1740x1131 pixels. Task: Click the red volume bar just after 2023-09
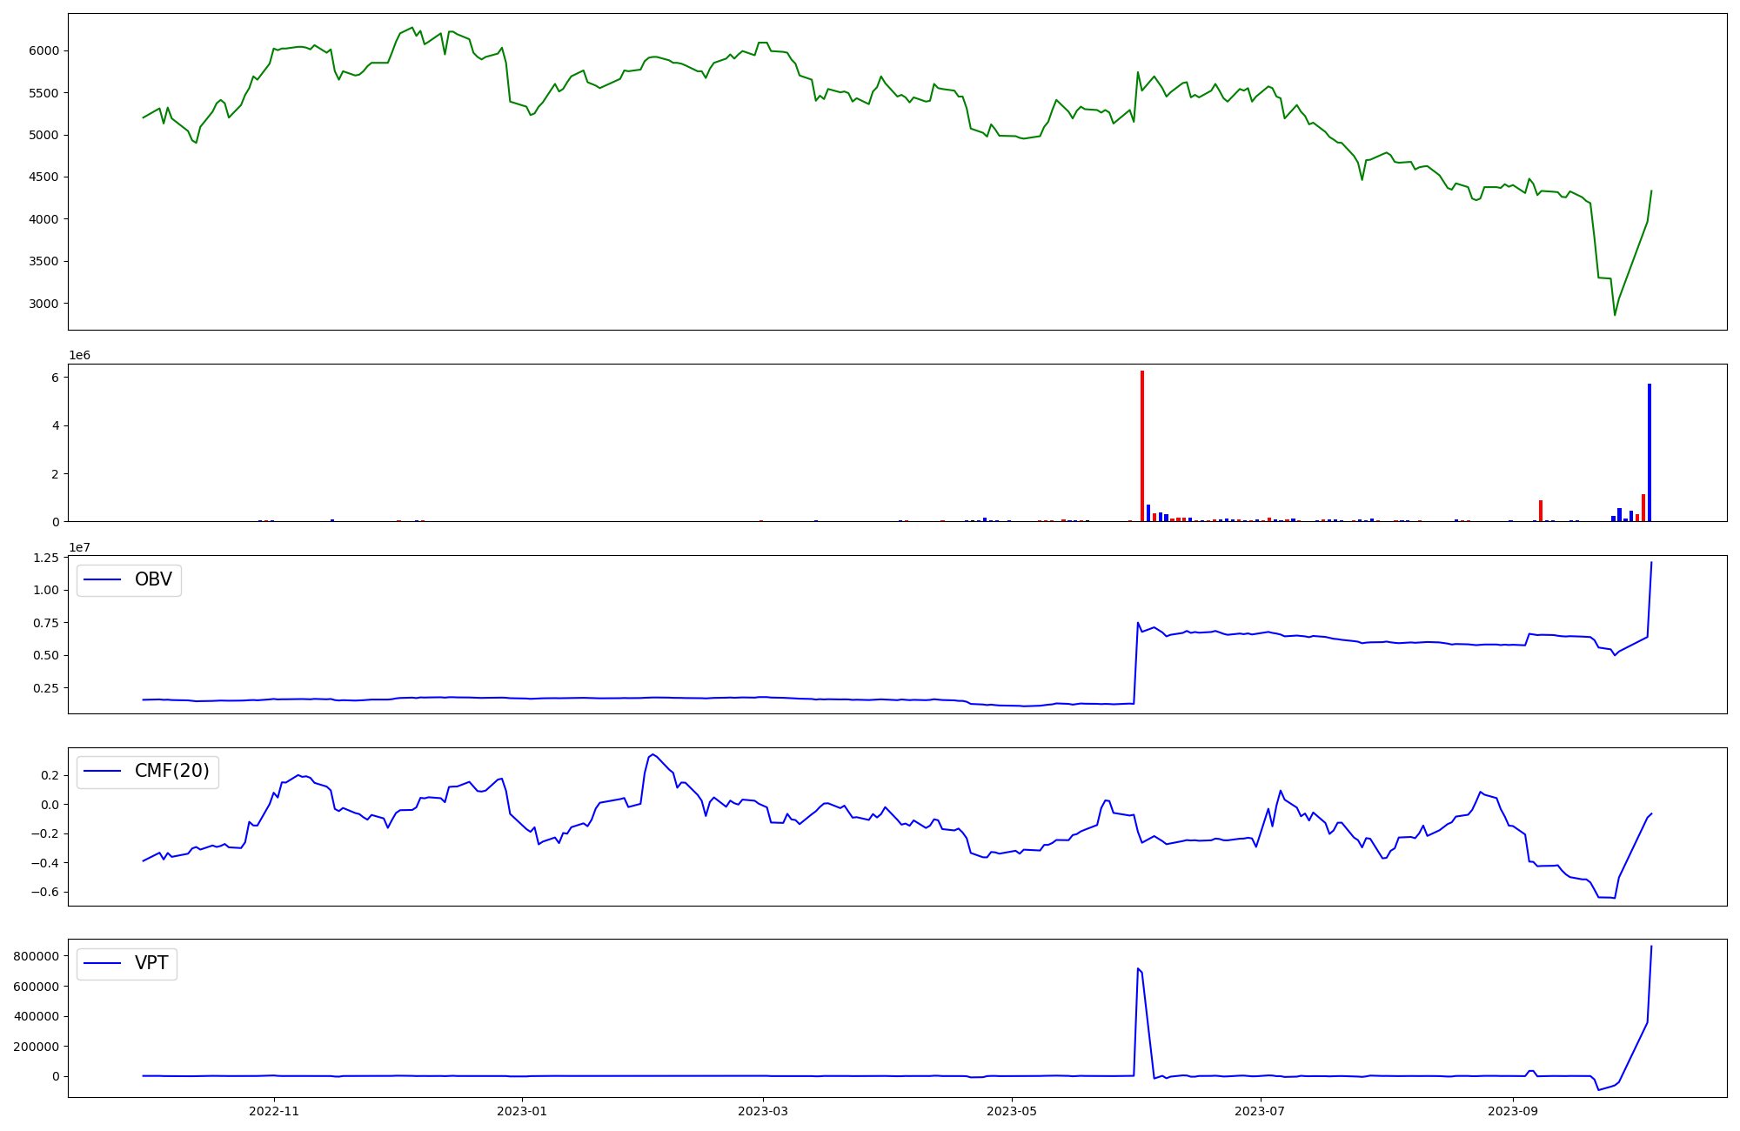(1541, 511)
